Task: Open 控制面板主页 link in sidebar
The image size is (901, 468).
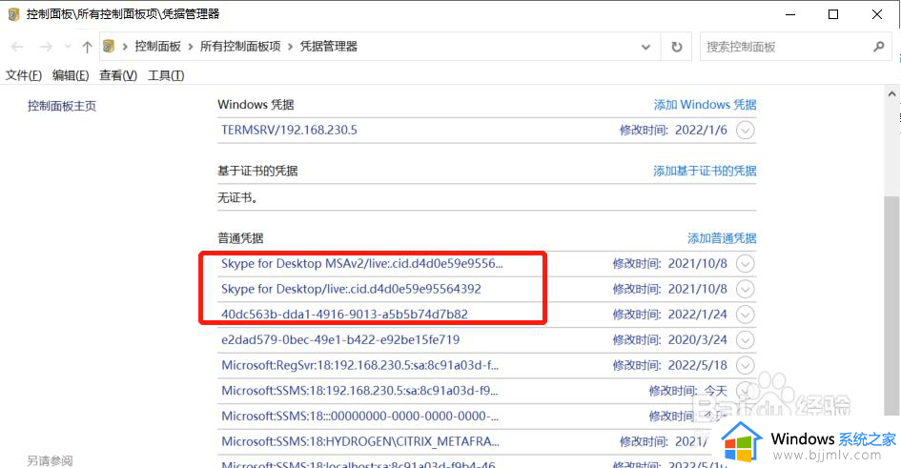Action: [x=62, y=106]
